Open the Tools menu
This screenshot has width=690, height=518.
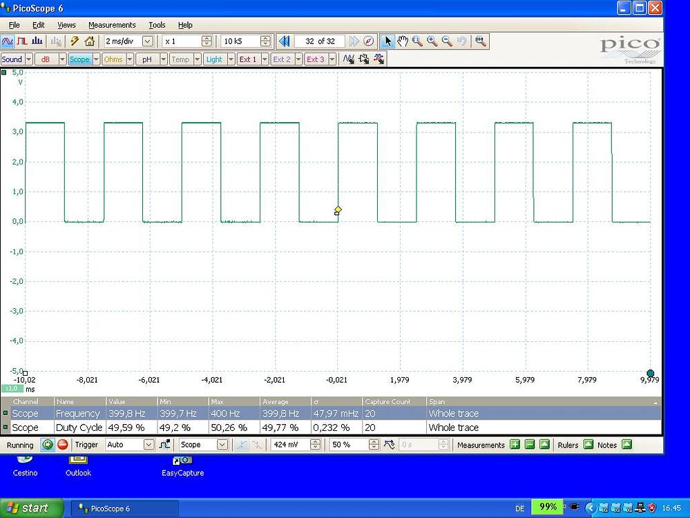[157, 25]
